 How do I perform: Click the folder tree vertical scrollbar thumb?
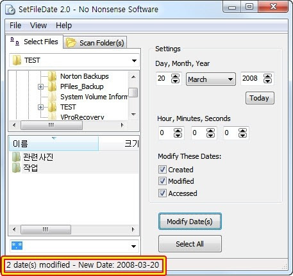coord(133,92)
